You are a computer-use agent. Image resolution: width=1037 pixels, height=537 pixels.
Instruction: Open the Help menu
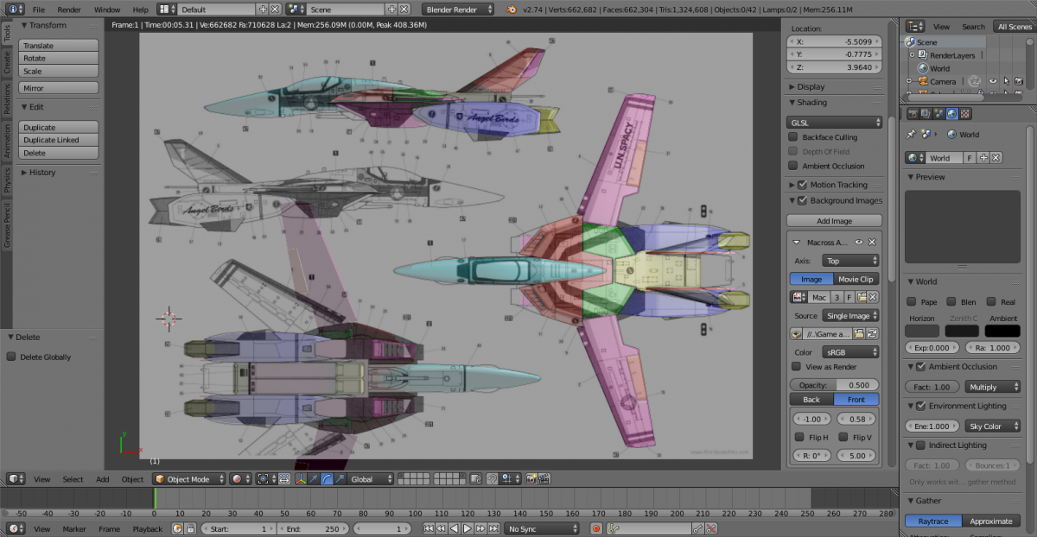[140, 9]
